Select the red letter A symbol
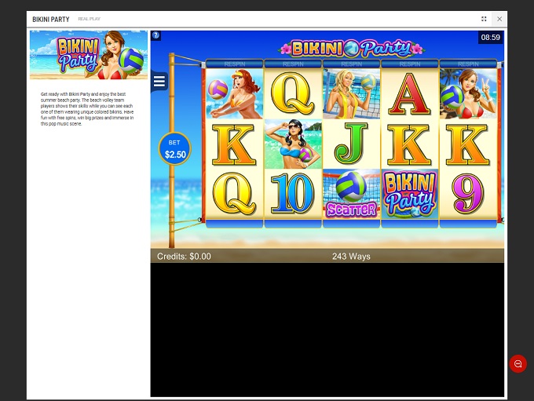This screenshot has width=534, height=401. pyautogui.click(x=409, y=94)
